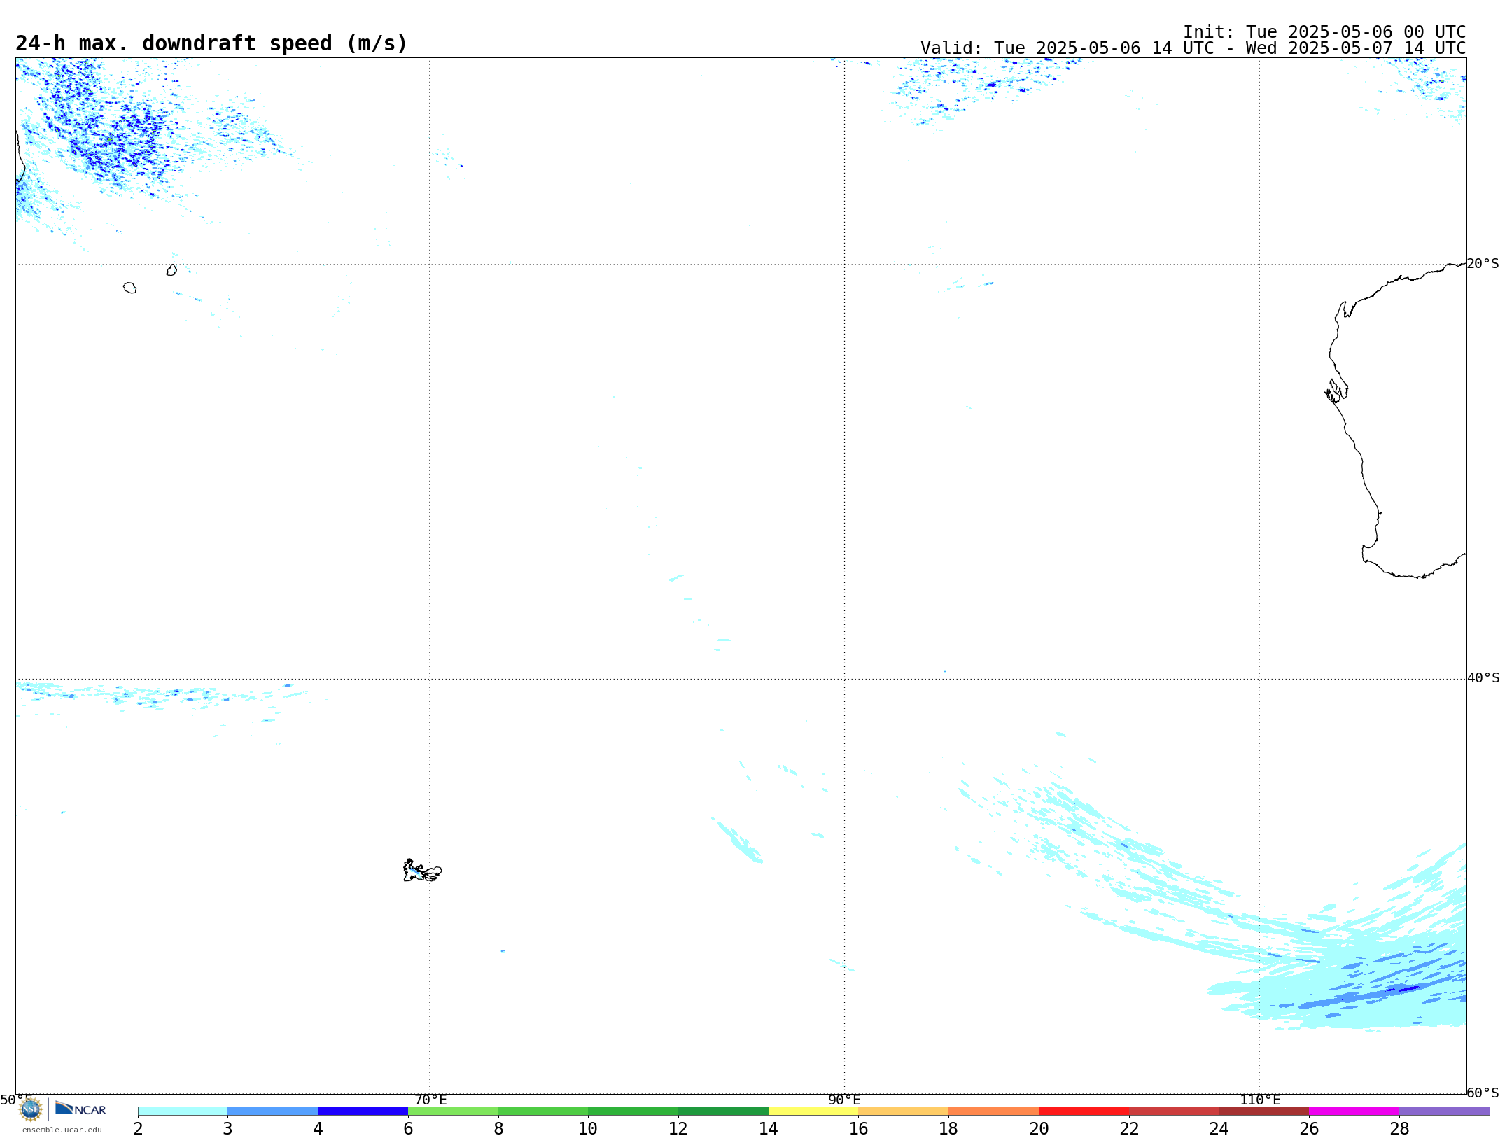Click the magenta 26–28 m/s swatch
1512x1138 pixels.
coord(1354,1111)
